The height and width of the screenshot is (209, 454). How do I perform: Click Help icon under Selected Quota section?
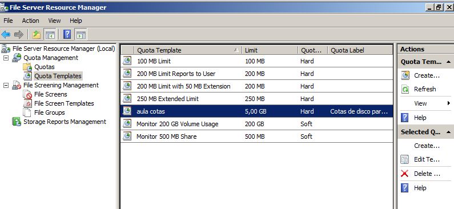(405, 188)
